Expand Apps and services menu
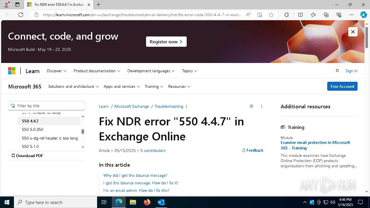 [x=122, y=86]
